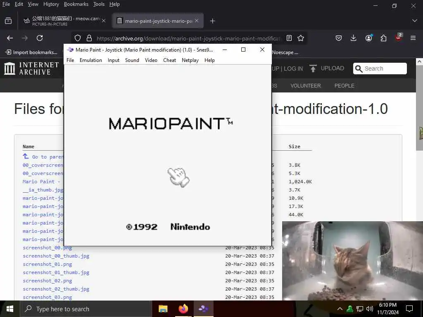Click the UPLOAD link
423x317 pixels.
click(333, 68)
